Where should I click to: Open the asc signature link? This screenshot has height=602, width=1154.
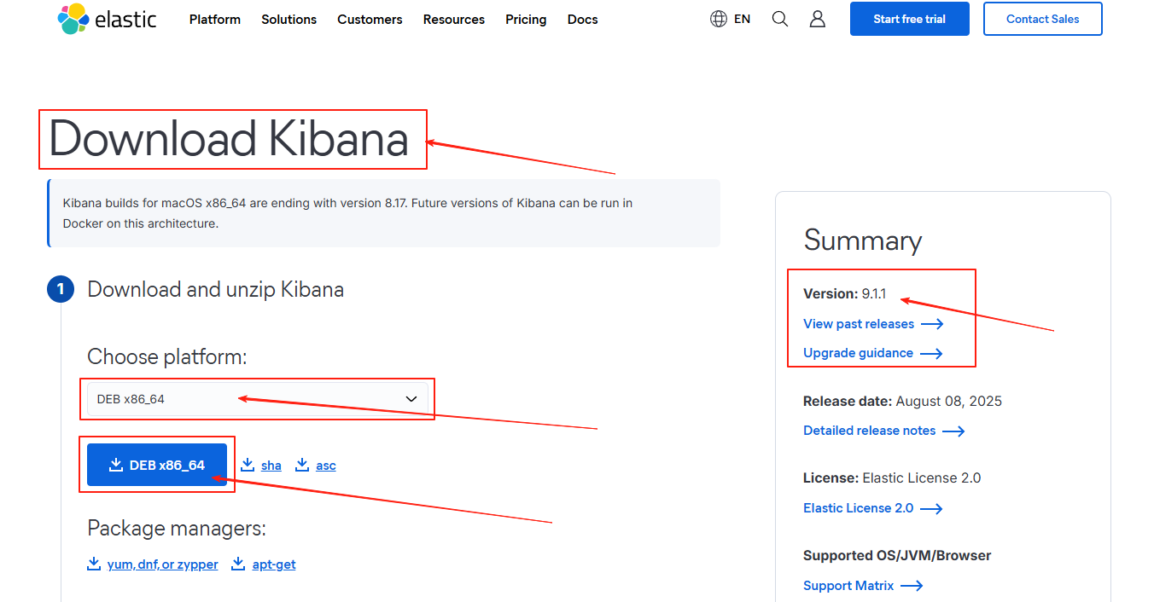pos(326,466)
